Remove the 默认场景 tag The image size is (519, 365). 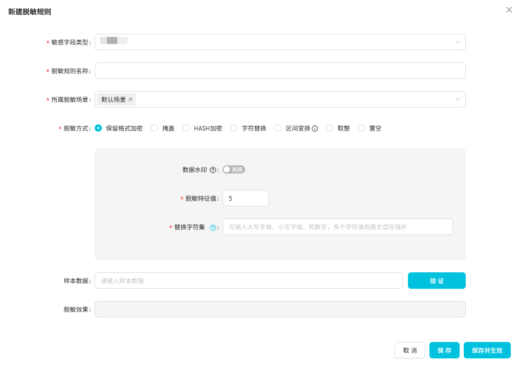131,100
